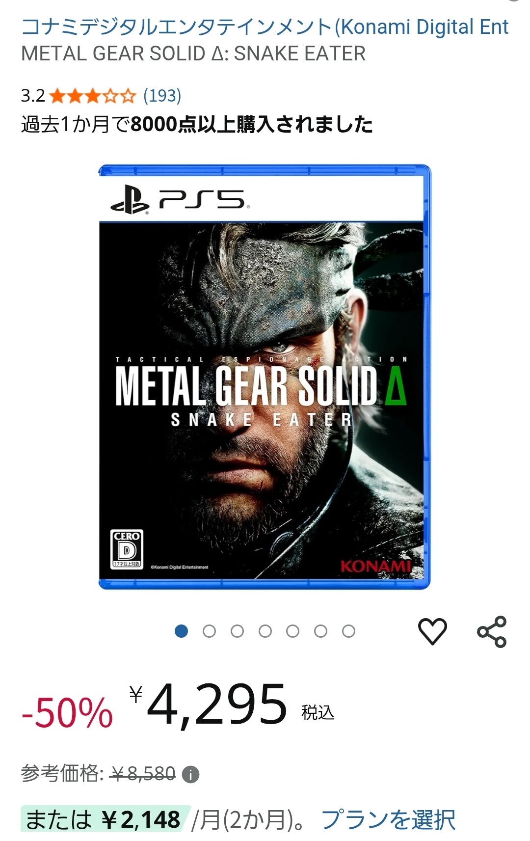Switch to the second image dot
This screenshot has width=530, height=841.
(210, 631)
